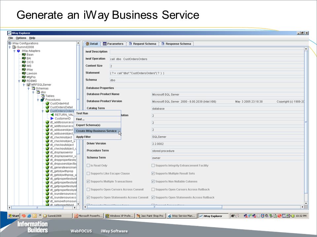
Task: Click the Statement field
Action: pos(207,73)
